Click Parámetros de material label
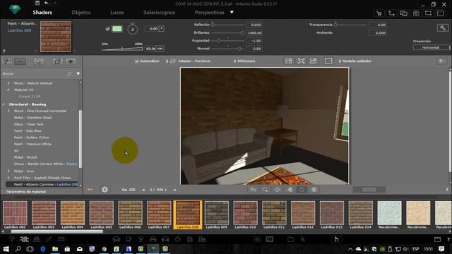 tap(26, 191)
